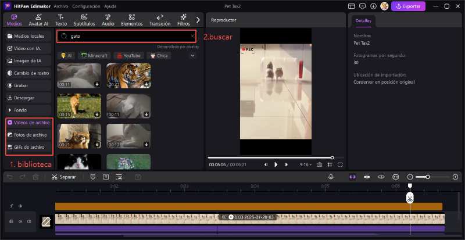Click the text T icon in timeline toolbar
Screen dimensions: 465x240
tap(106, 177)
